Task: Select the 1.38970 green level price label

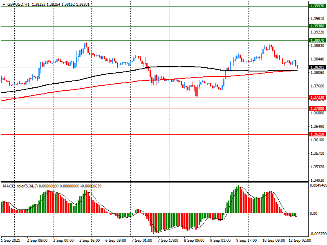Action: click(317, 40)
